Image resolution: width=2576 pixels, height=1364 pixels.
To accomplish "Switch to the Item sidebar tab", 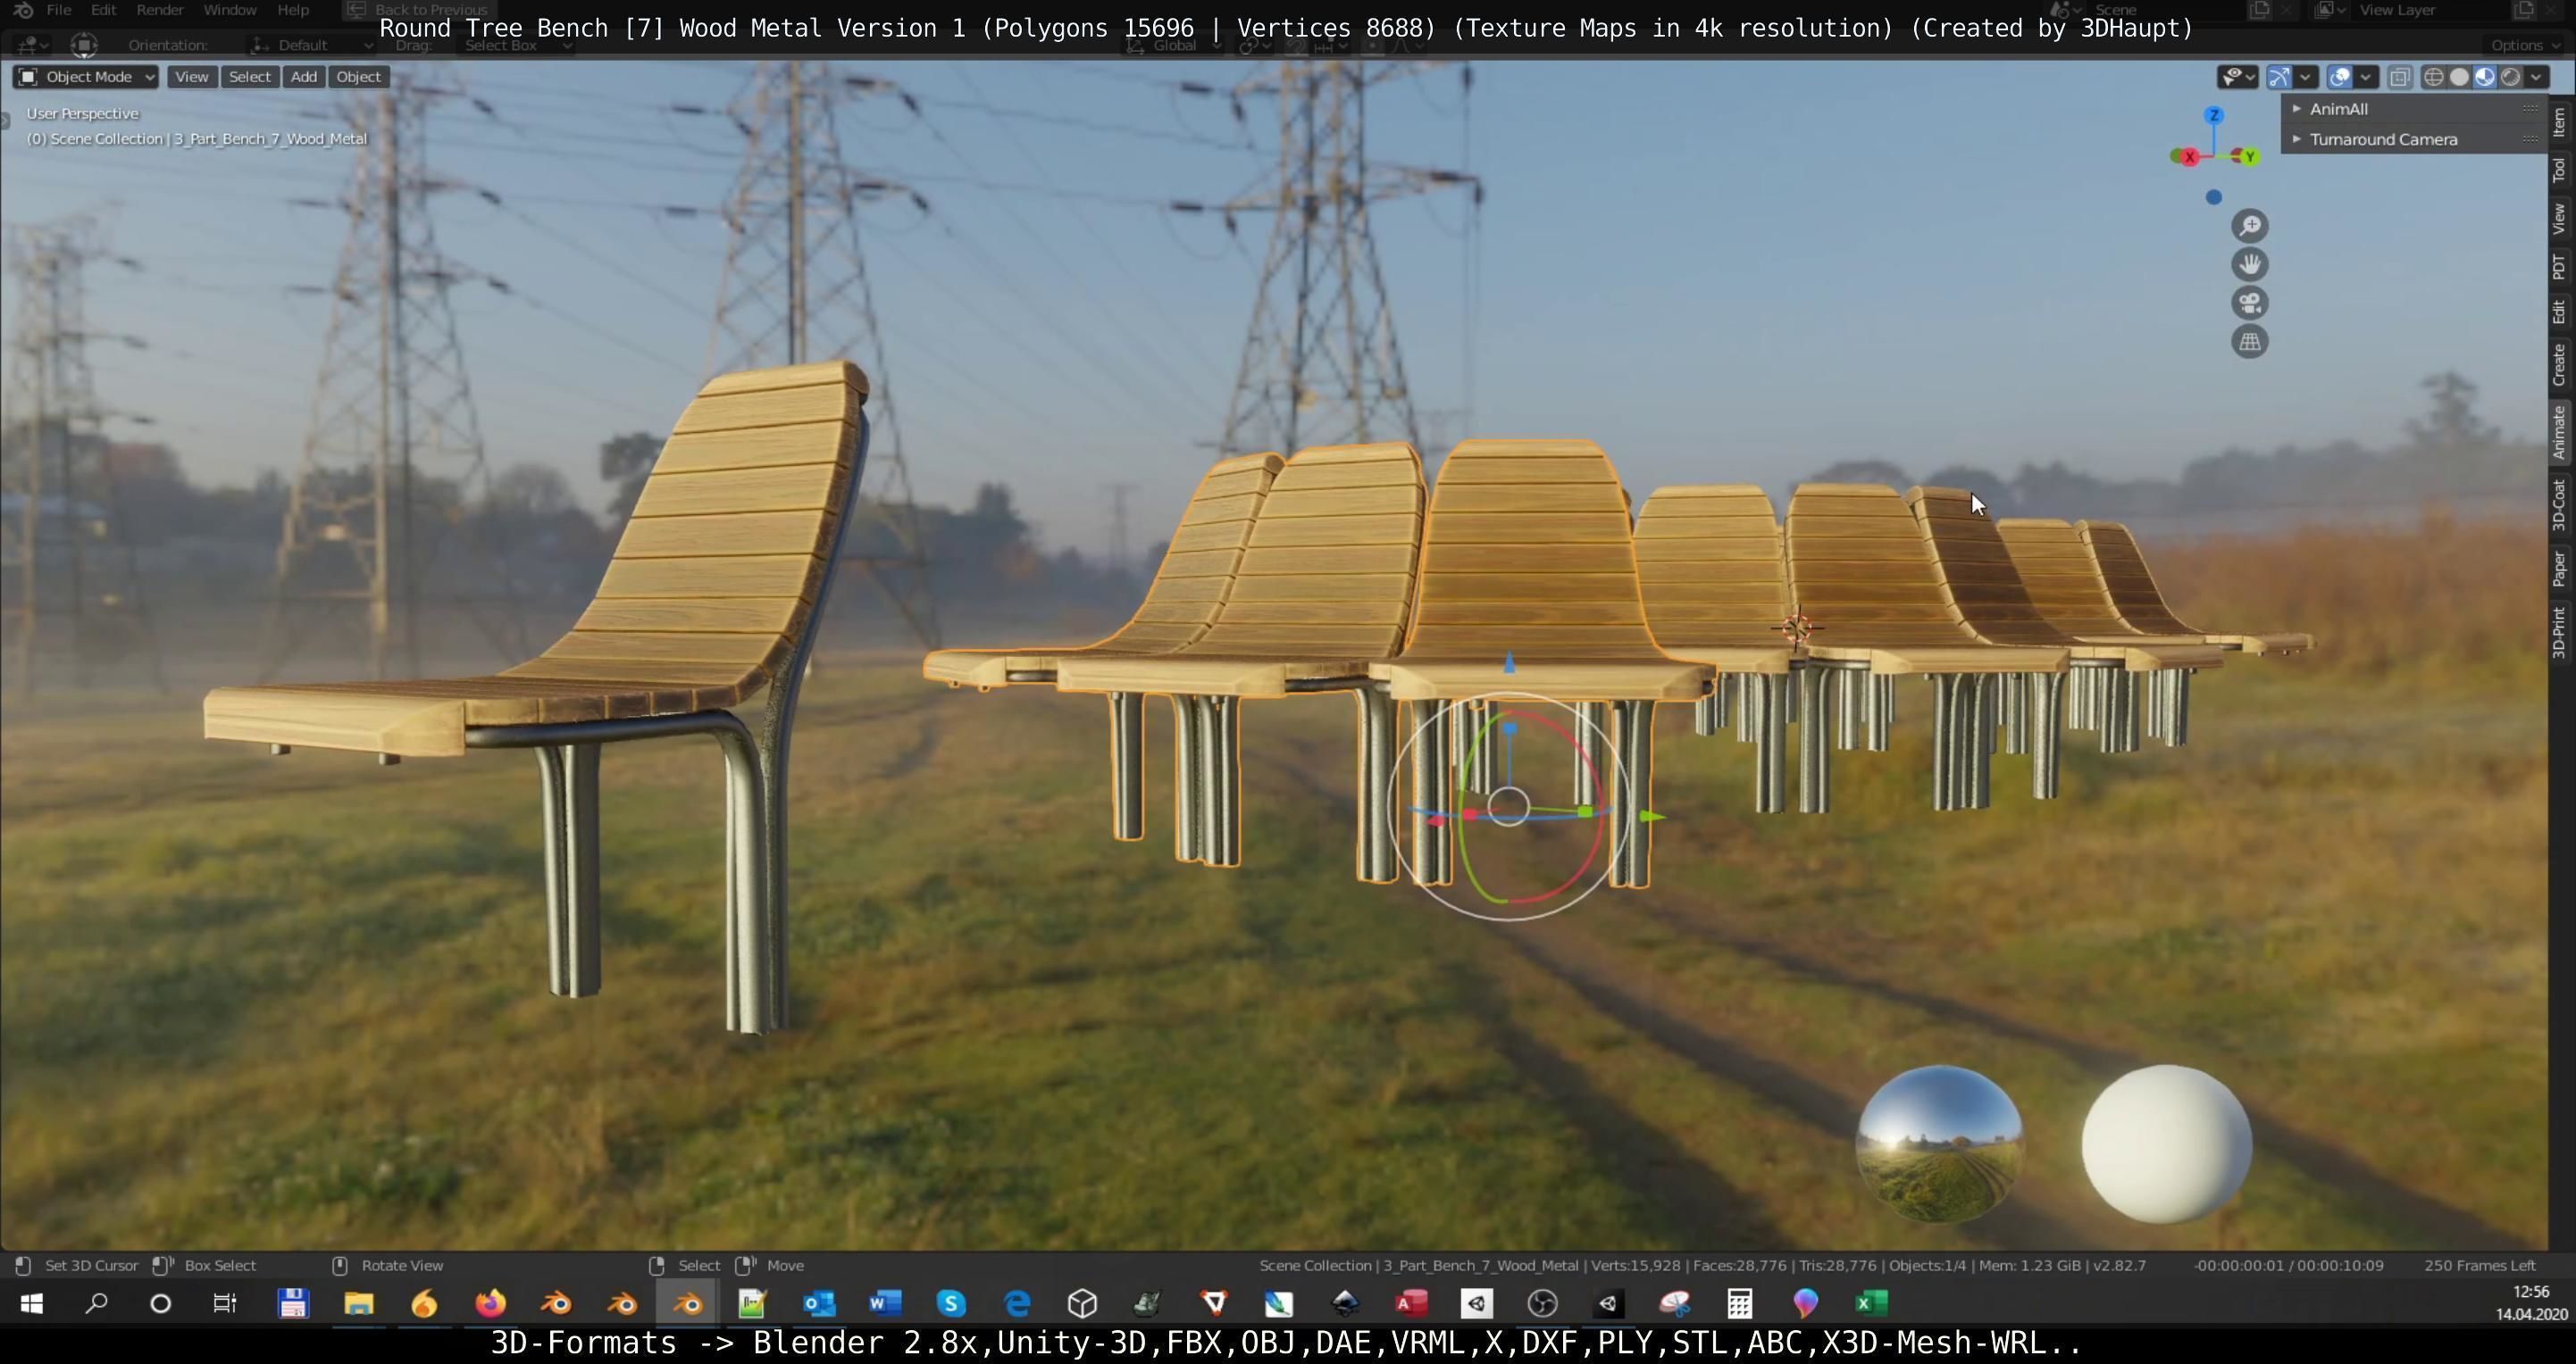I will tap(2559, 123).
